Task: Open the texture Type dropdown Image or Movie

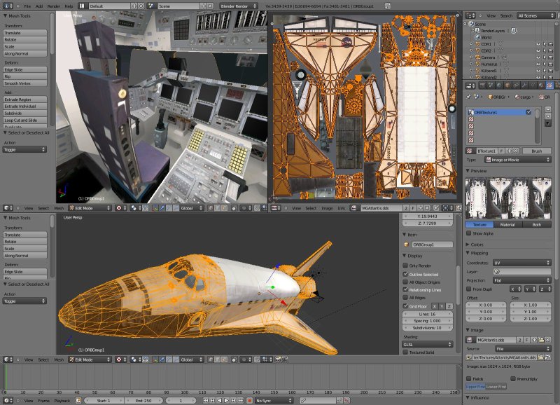Action: (x=517, y=160)
